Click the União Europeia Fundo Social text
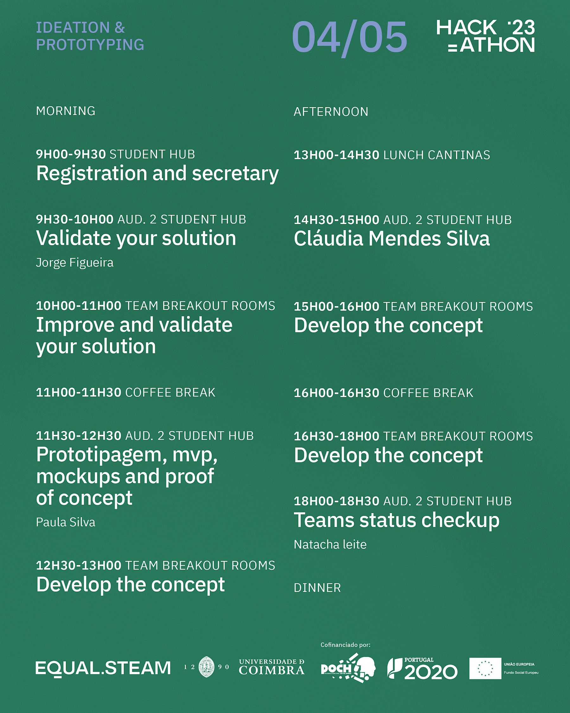Viewport: 570px width, 713px height. click(521, 668)
